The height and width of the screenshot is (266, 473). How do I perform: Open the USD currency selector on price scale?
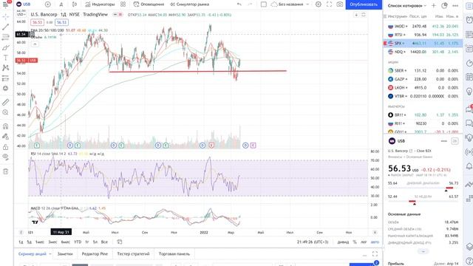coord(21,14)
